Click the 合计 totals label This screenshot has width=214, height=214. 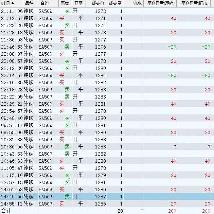6,211
